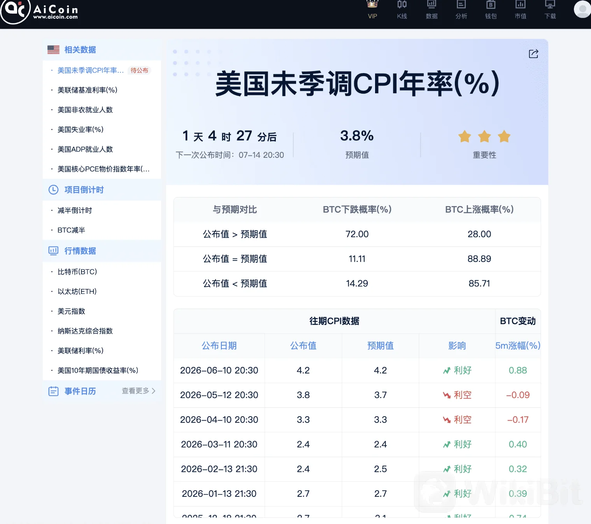Click the clock icon beside 项目倒计时
Viewport: 591px width, 524px height.
(53, 190)
